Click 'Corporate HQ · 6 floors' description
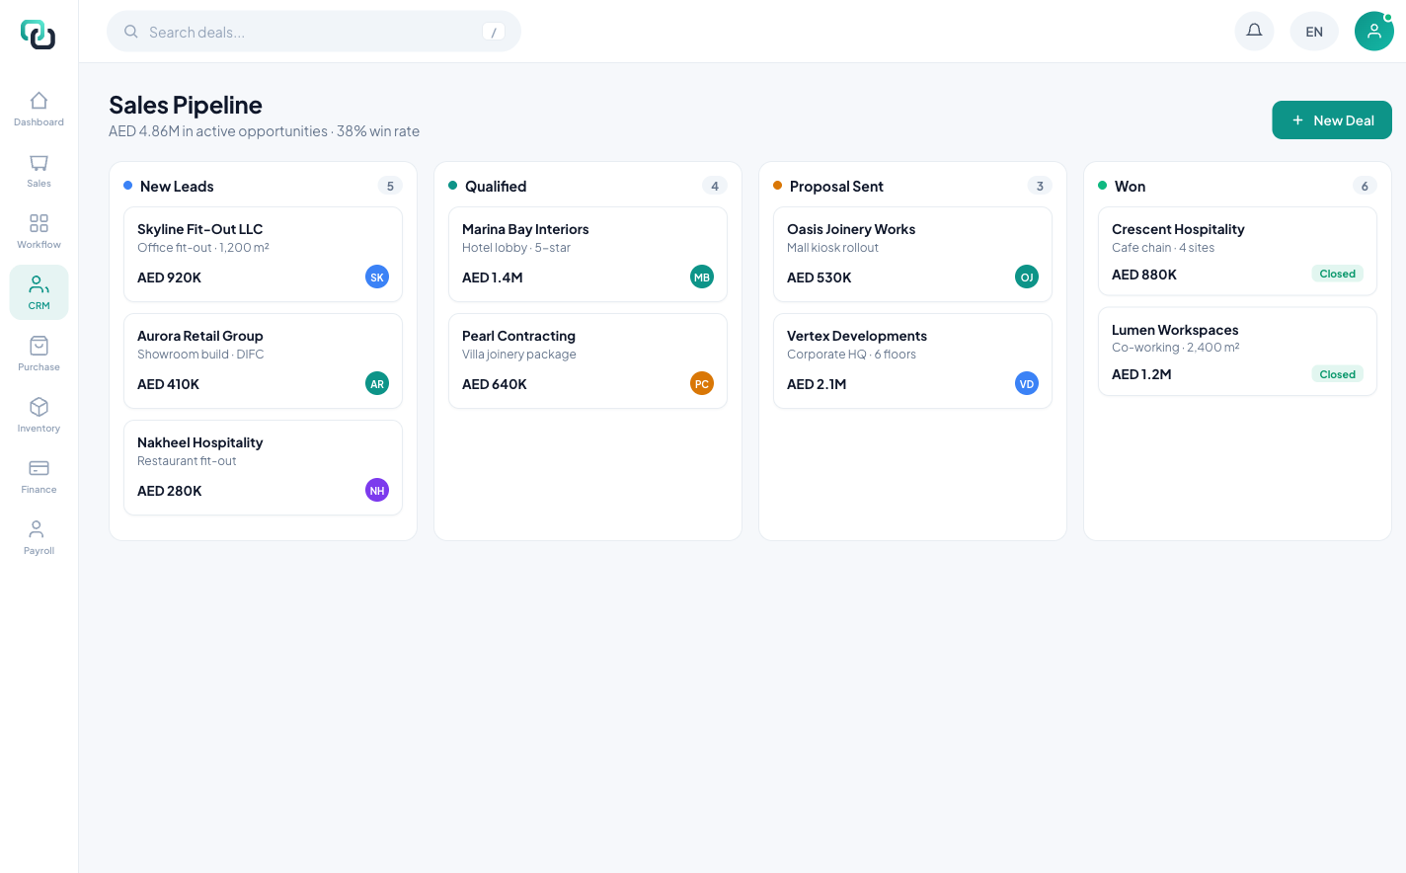Screen dimensions: 1406x873 coord(851,355)
